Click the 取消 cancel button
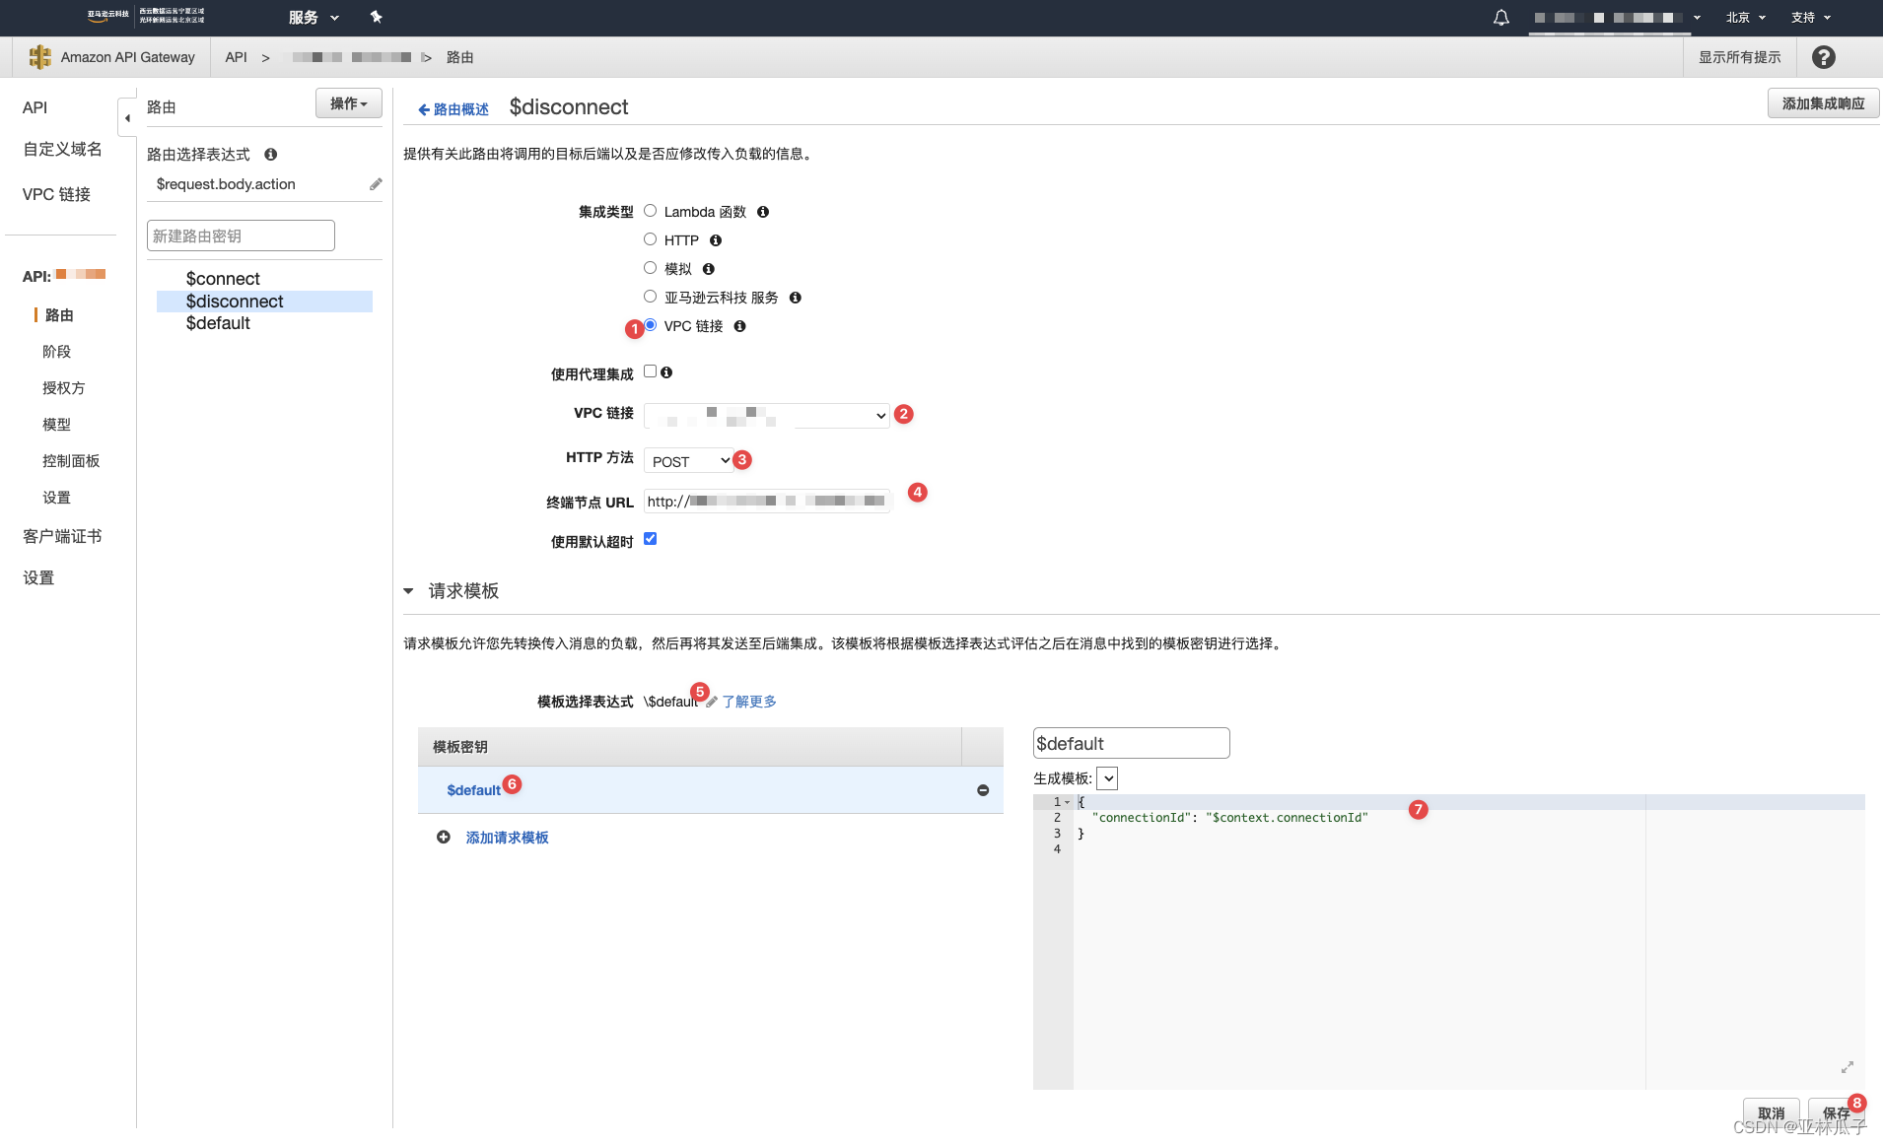Screen dimensions: 1883x1145 tap(1772, 1112)
